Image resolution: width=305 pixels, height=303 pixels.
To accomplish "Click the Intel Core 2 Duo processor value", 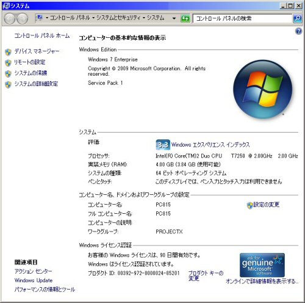I will pos(227,156).
